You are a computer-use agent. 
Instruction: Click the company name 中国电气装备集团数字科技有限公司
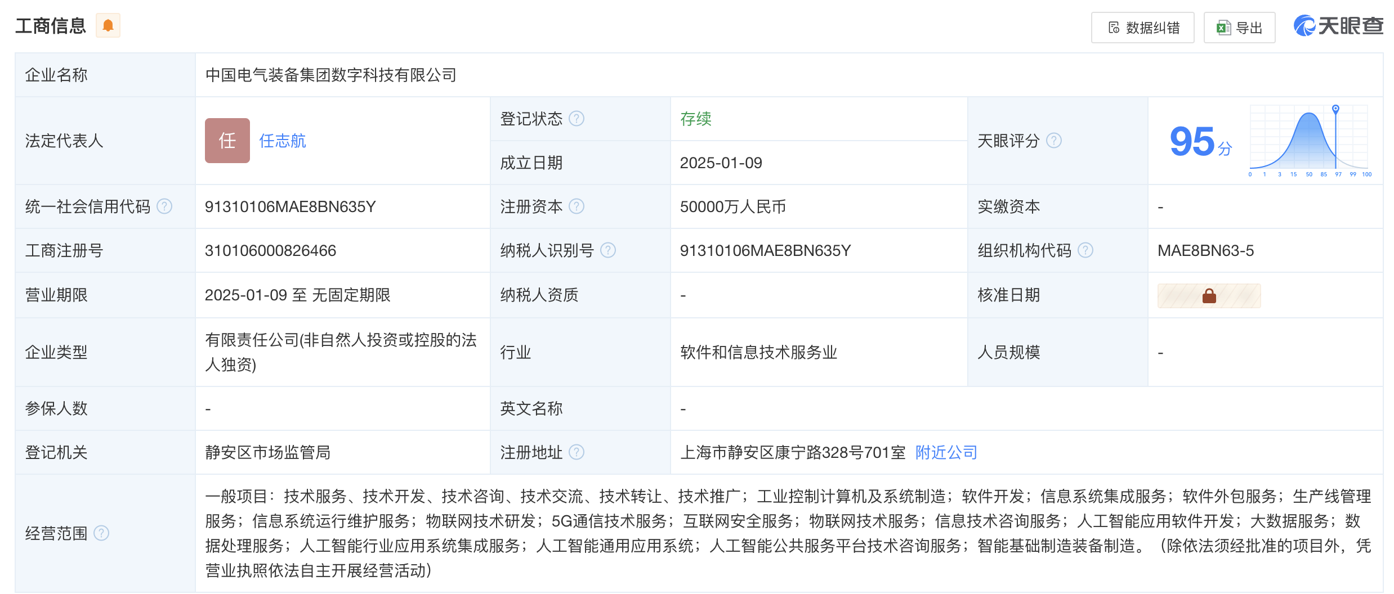click(x=330, y=75)
